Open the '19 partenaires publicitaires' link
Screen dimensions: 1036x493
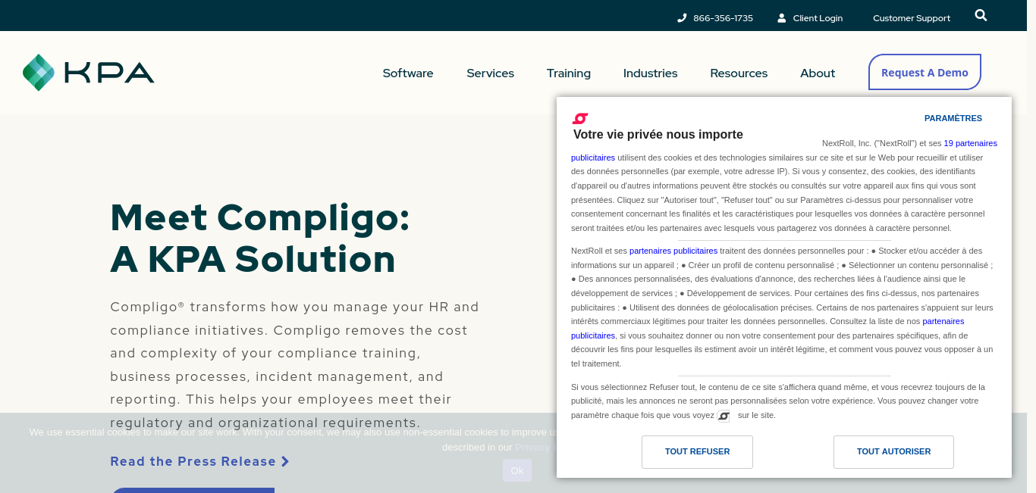(x=971, y=143)
